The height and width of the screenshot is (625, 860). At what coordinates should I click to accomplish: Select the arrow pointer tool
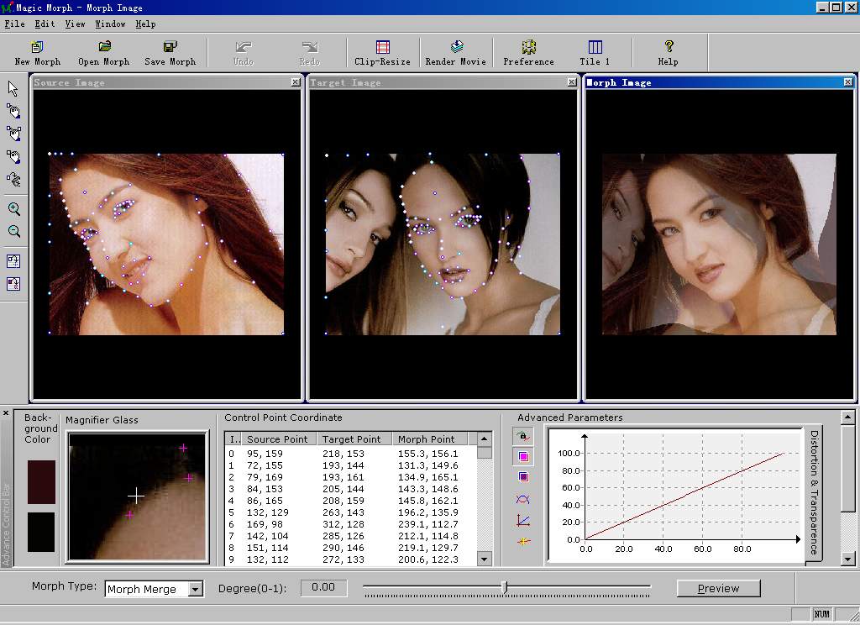point(13,87)
